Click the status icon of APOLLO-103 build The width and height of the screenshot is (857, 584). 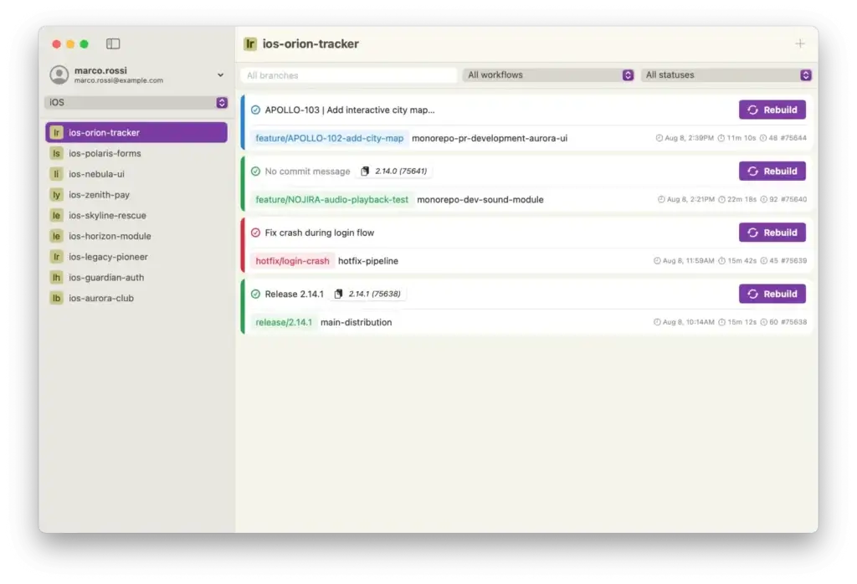255,110
